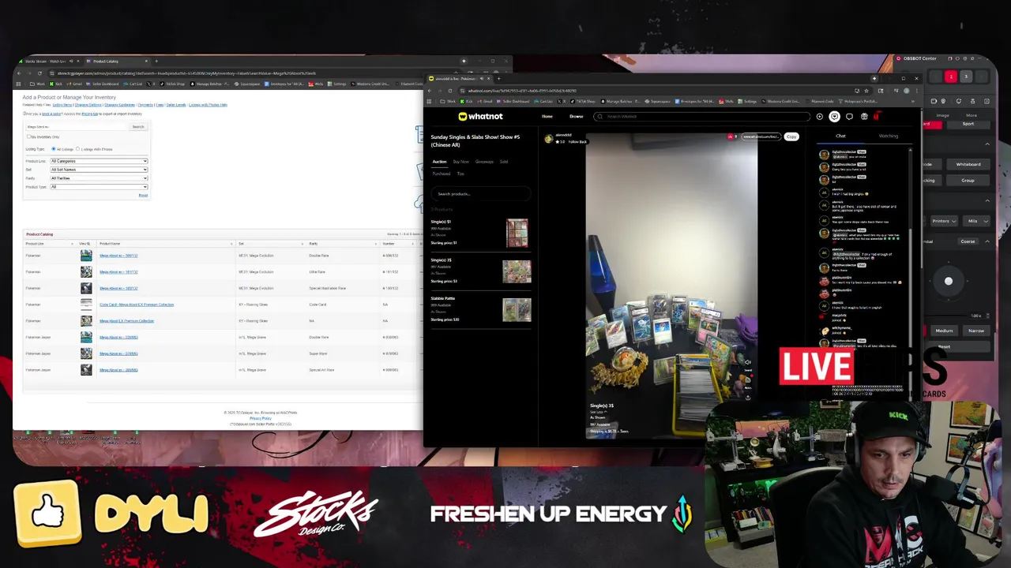Open the Whatnot Browse menu

pos(576,117)
